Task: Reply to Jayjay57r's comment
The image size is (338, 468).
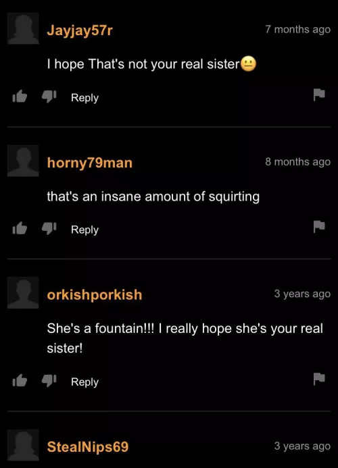Action: [x=84, y=98]
